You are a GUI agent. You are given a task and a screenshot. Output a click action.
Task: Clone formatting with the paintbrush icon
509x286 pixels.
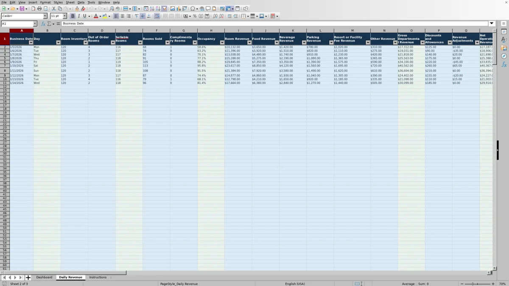tap(77, 8)
